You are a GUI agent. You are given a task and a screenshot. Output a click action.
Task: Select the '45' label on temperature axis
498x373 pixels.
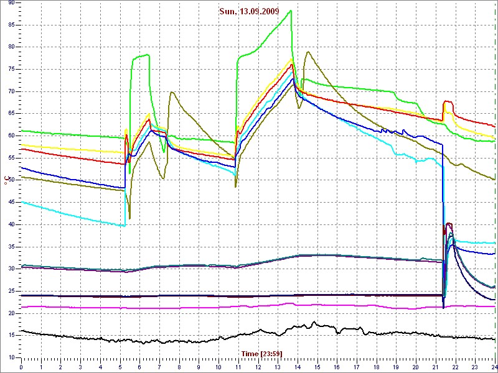tap(11, 203)
